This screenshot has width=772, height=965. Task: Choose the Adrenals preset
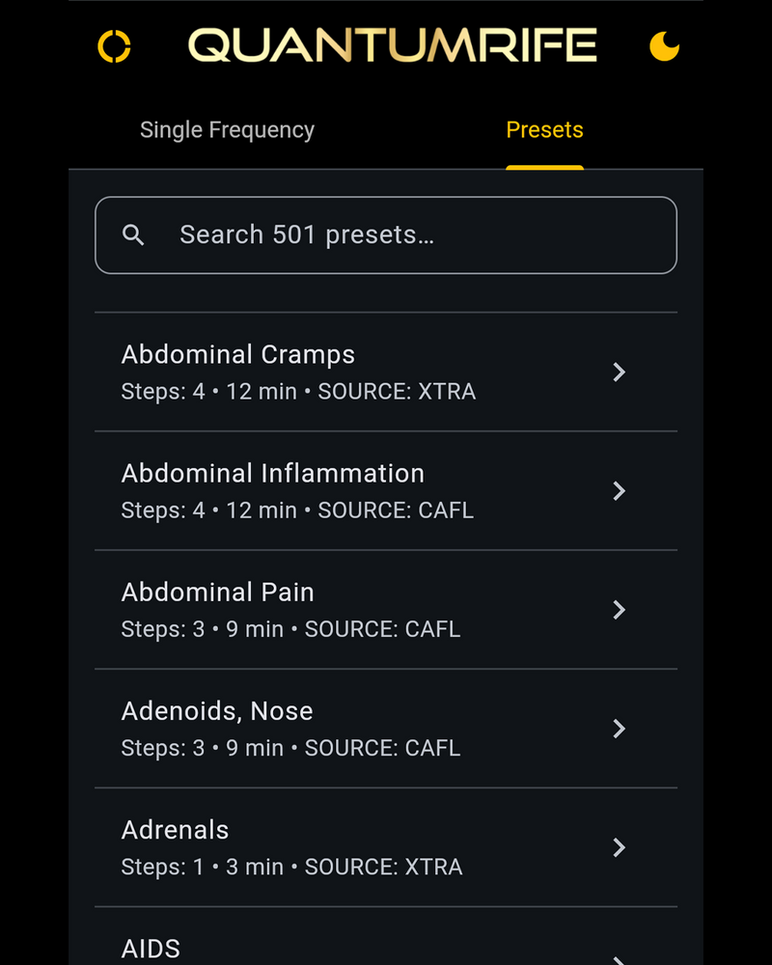[176, 830]
